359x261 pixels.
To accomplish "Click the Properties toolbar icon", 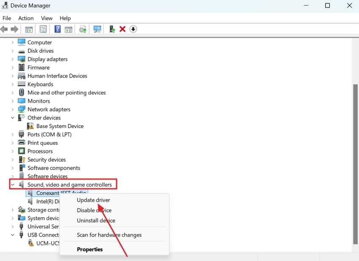I will 43,29.
